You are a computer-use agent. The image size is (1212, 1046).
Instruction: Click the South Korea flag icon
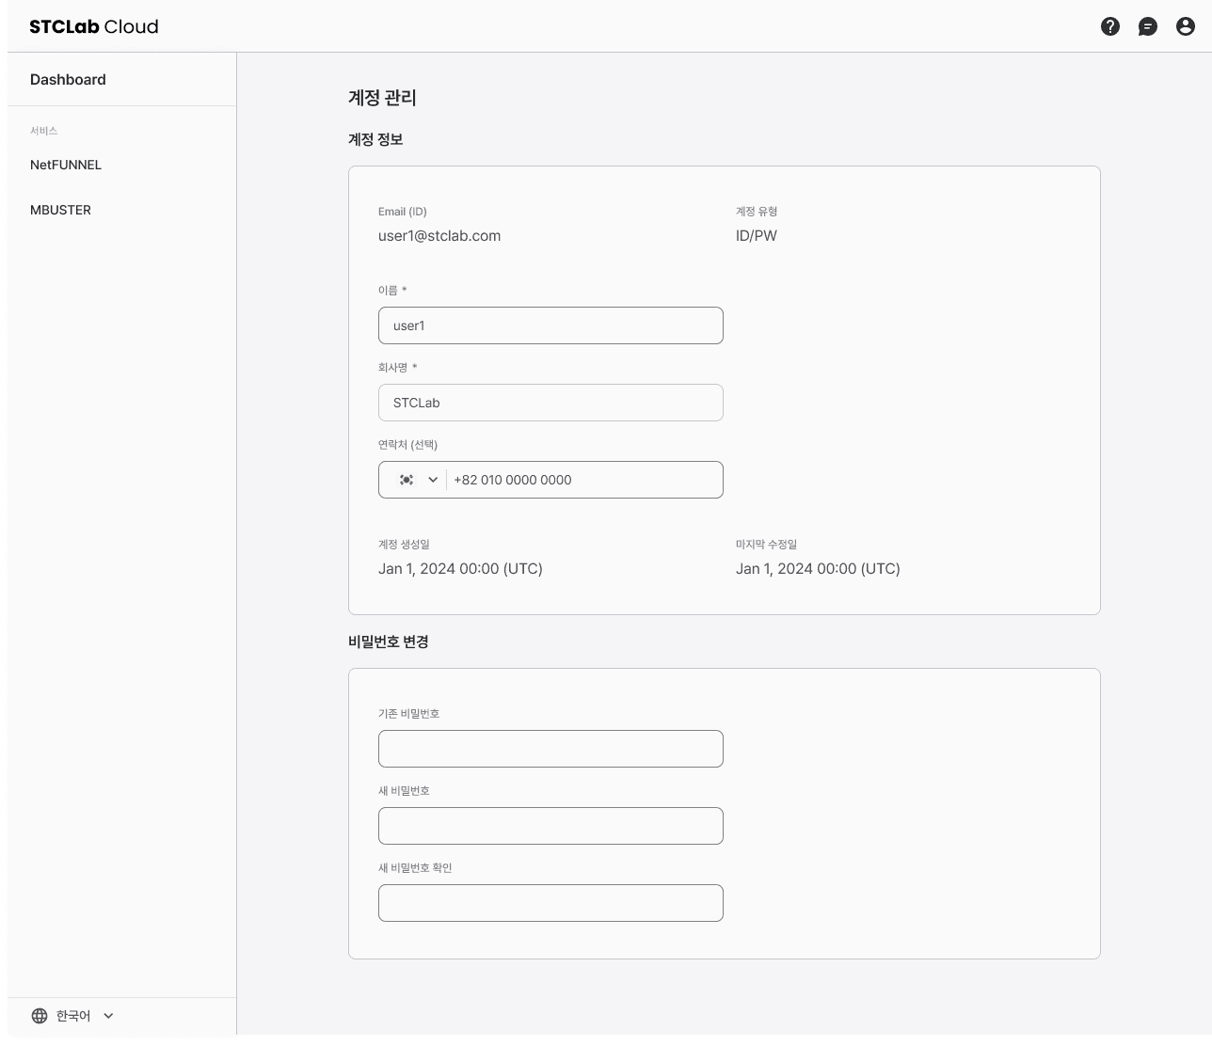407,480
